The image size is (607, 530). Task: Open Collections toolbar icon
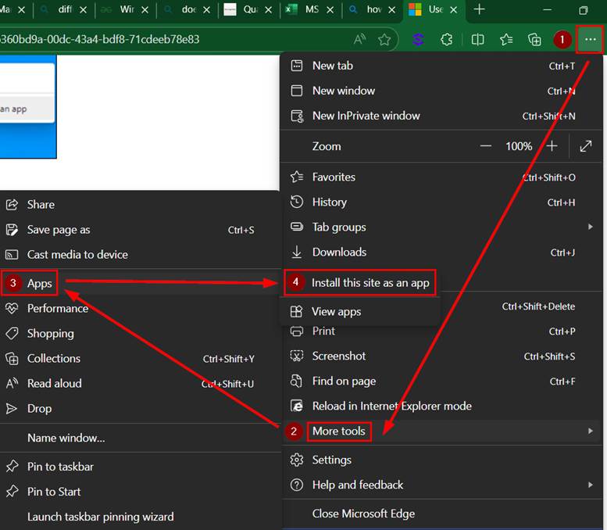pyautogui.click(x=535, y=39)
